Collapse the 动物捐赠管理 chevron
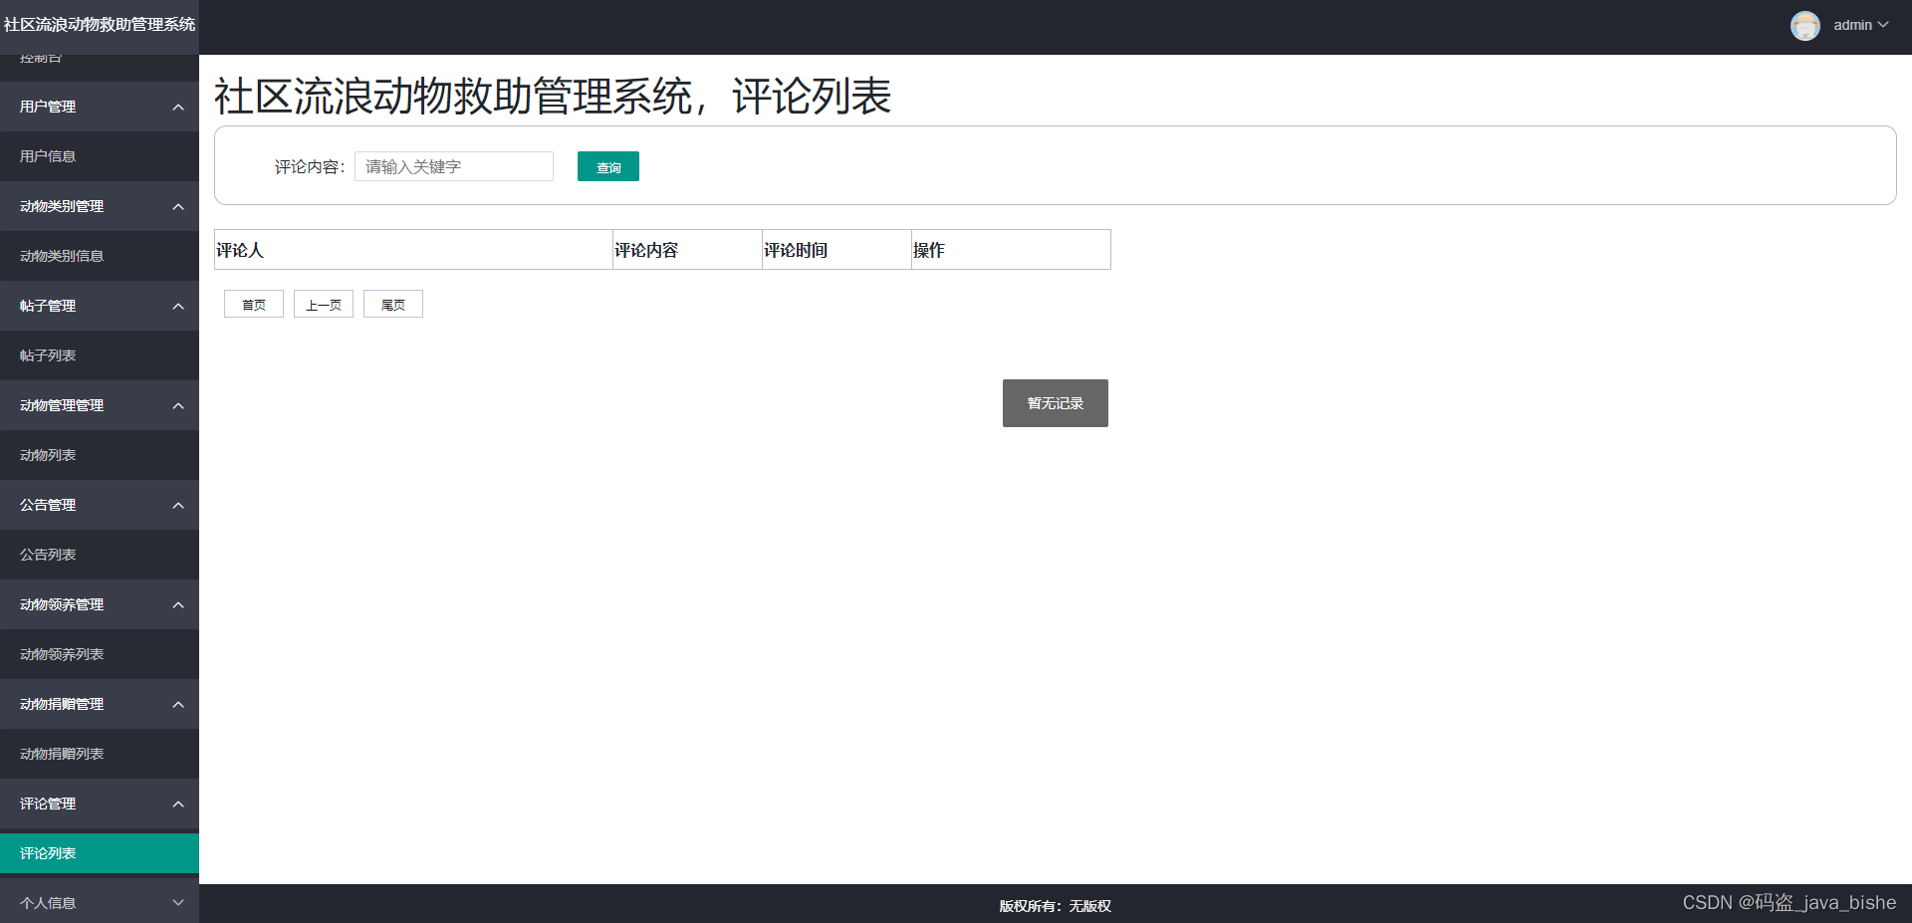The height and width of the screenshot is (923, 1912). [178, 705]
